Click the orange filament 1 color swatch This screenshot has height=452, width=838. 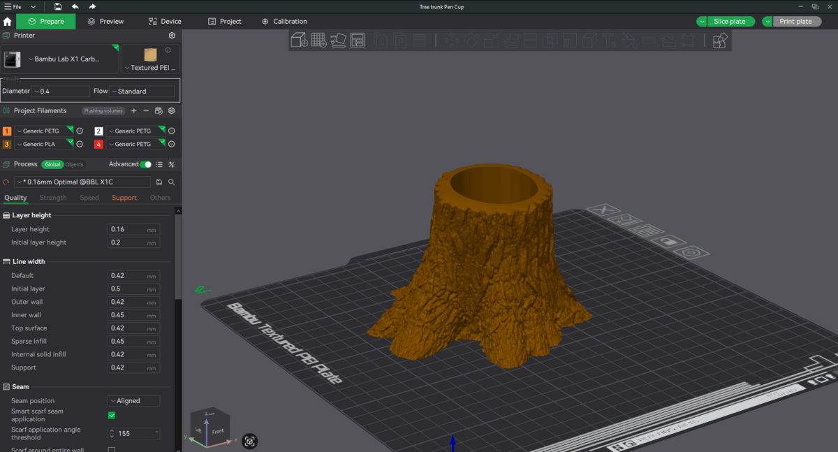tap(7, 131)
